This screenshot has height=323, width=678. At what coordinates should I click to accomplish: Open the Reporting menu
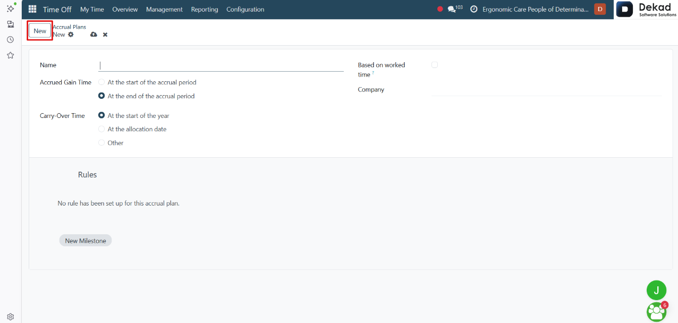point(205,9)
